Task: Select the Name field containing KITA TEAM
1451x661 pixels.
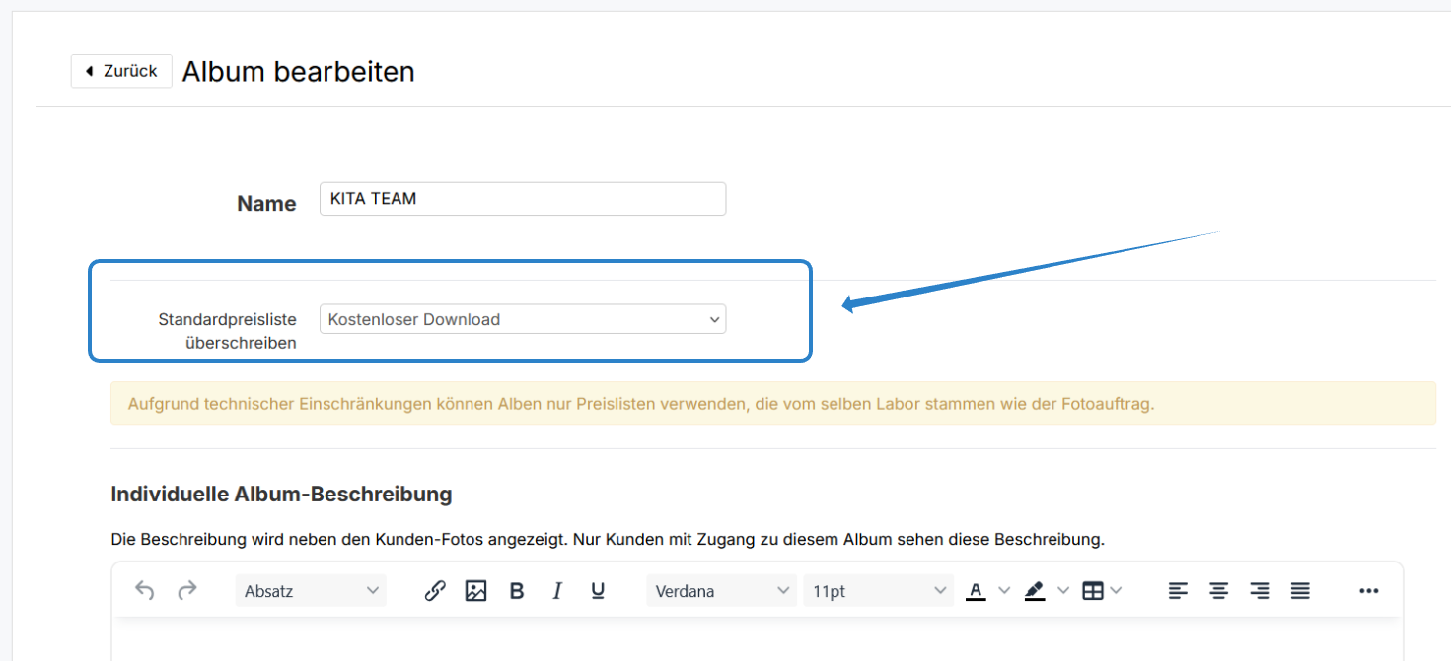Action: (x=522, y=198)
